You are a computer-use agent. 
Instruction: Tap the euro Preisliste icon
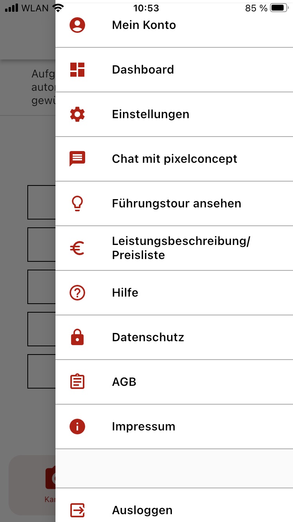(x=77, y=248)
